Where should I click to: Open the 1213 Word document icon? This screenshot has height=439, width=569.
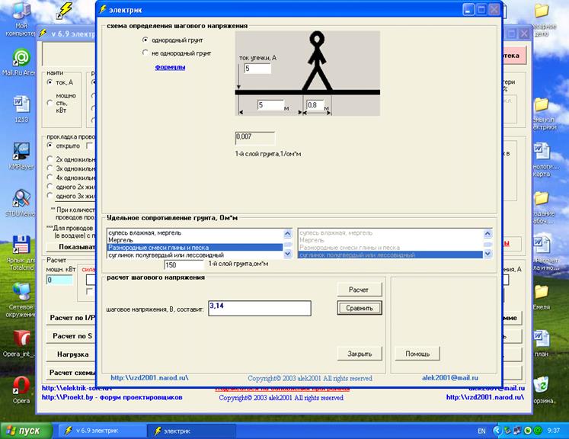pos(21,104)
